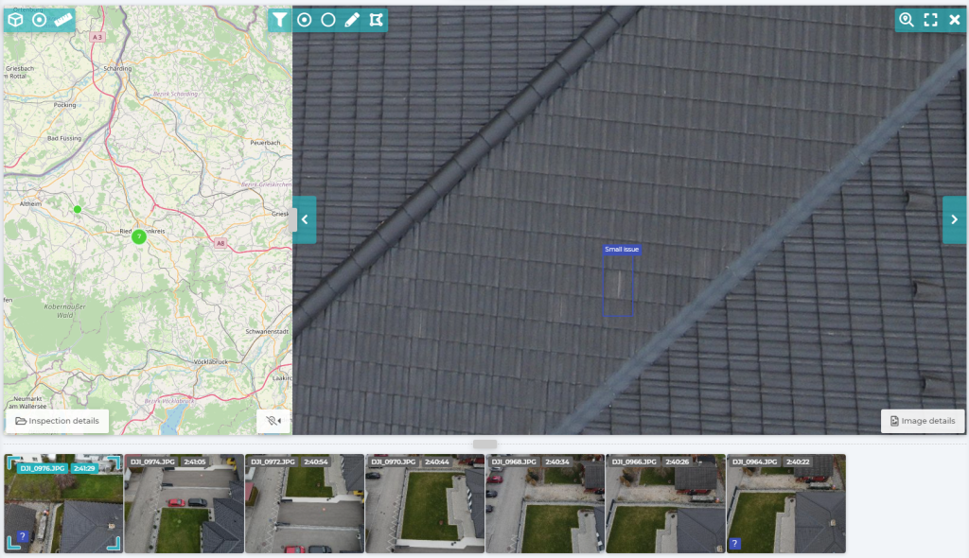This screenshot has width=969, height=558.
Task: Click the grey handle between map and image
Action: tap(292, 220)
